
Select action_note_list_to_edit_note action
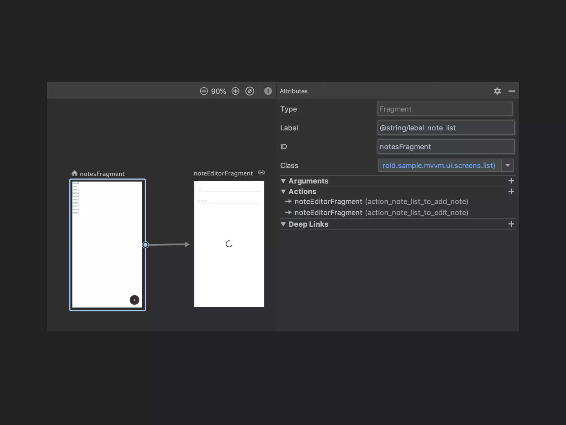(381, 212)
